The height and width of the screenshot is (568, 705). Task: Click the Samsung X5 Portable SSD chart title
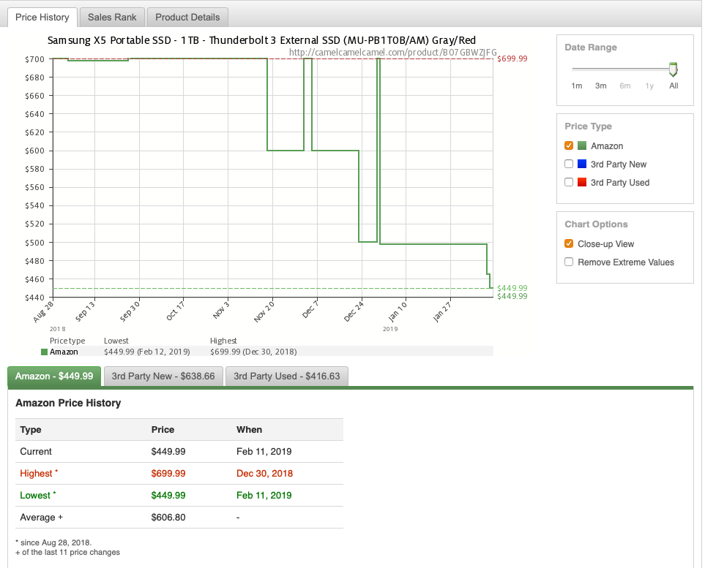[x=261, y=40]
